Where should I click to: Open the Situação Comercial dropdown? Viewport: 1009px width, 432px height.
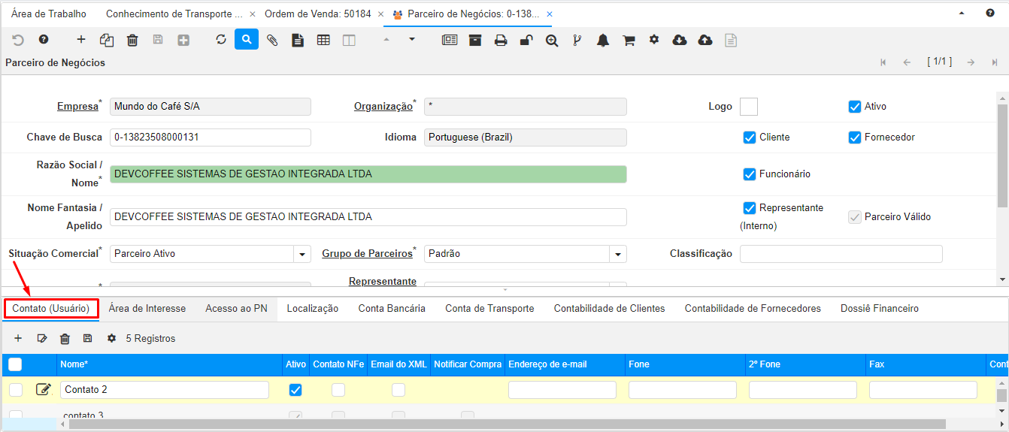coord(302,254)
